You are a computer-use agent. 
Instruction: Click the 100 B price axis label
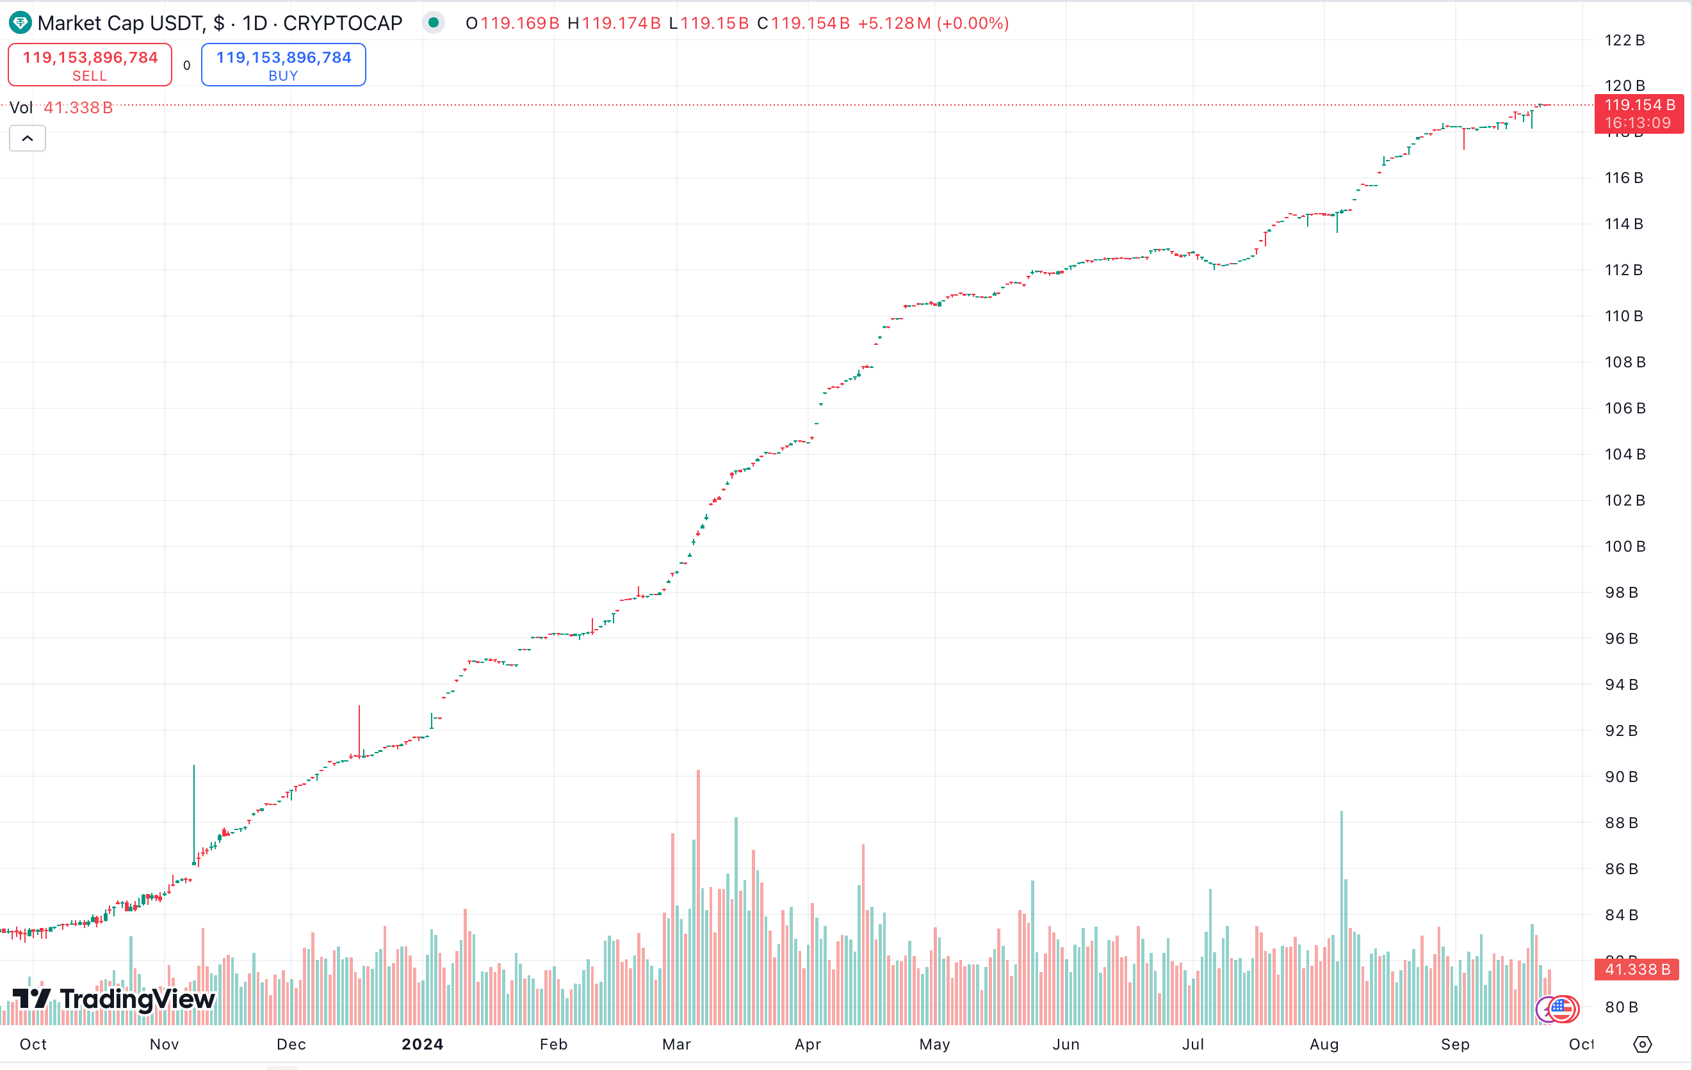[x=1625, y=547]
